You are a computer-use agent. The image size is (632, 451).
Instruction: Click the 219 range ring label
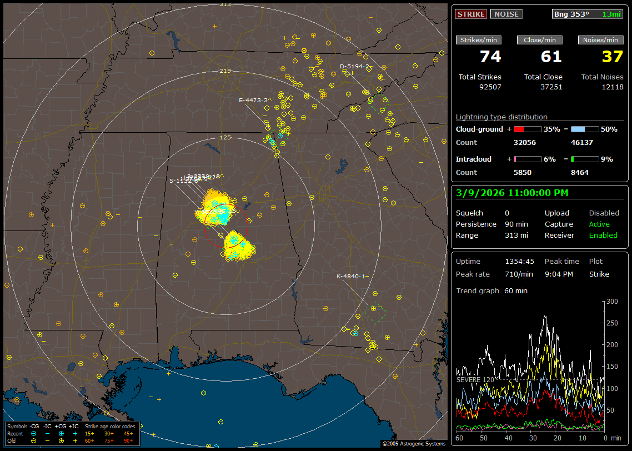pyautogui.click(x=225, y=71)
